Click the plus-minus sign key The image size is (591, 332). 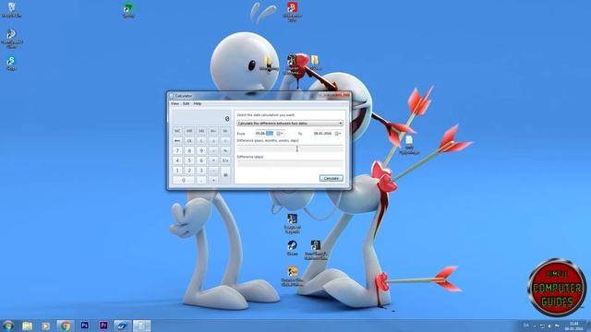213,141
